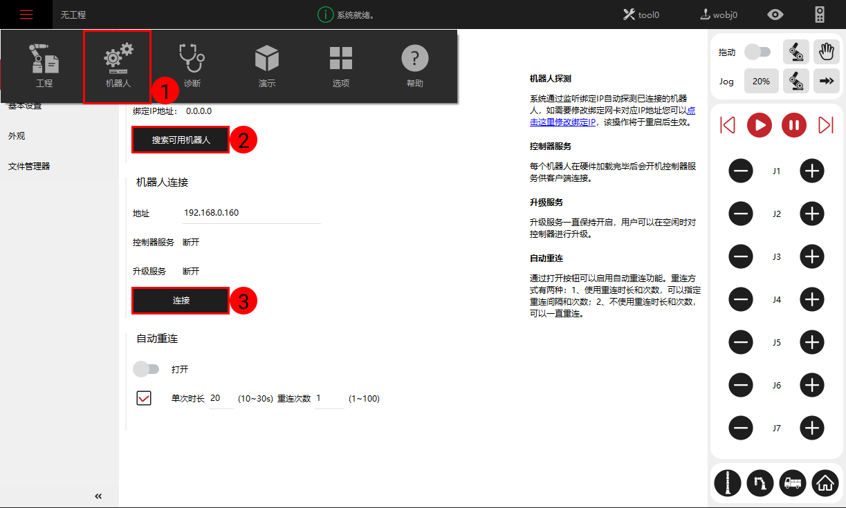Open the teach pendant icon at top right
This screenshot has width=846, height=508.
(820, 15)
